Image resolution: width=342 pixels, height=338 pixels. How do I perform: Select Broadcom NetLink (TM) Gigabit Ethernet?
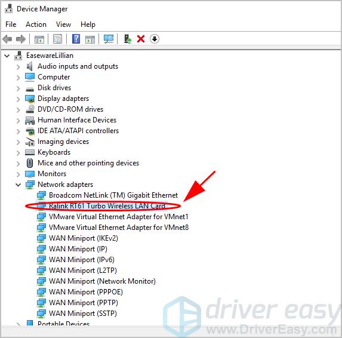click(113, 195)
